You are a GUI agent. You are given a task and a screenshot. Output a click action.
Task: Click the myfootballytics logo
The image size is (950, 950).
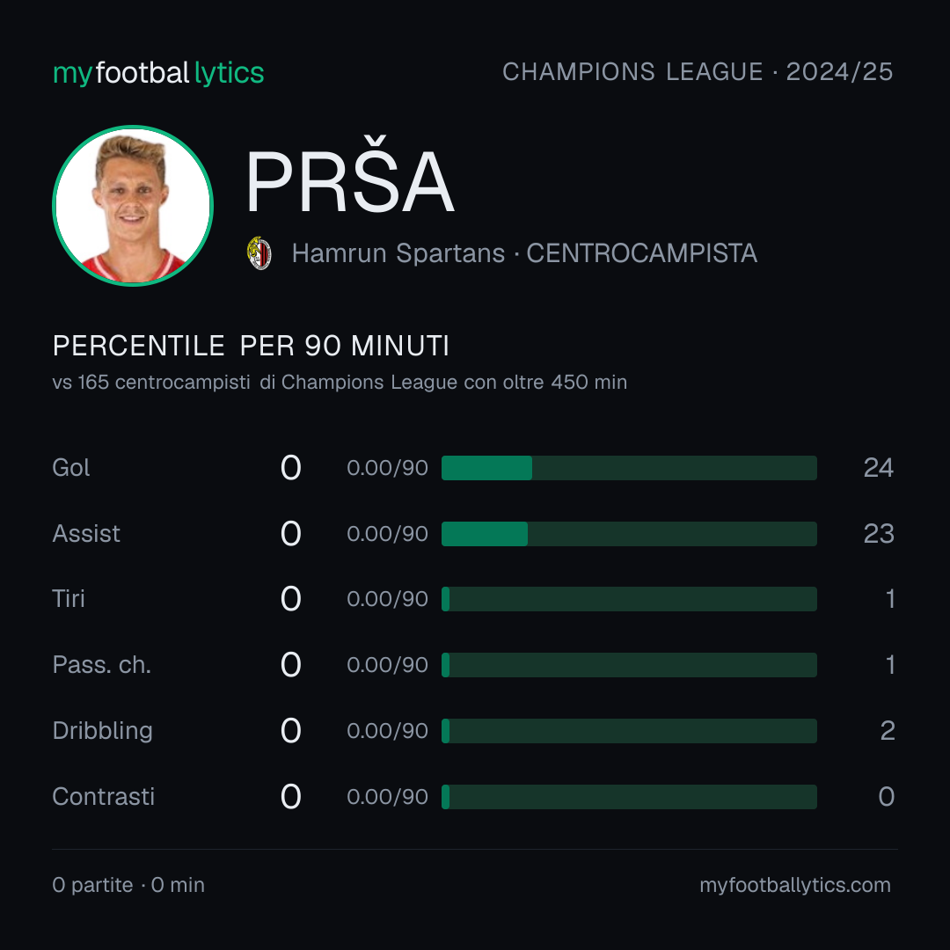point(158,73)
